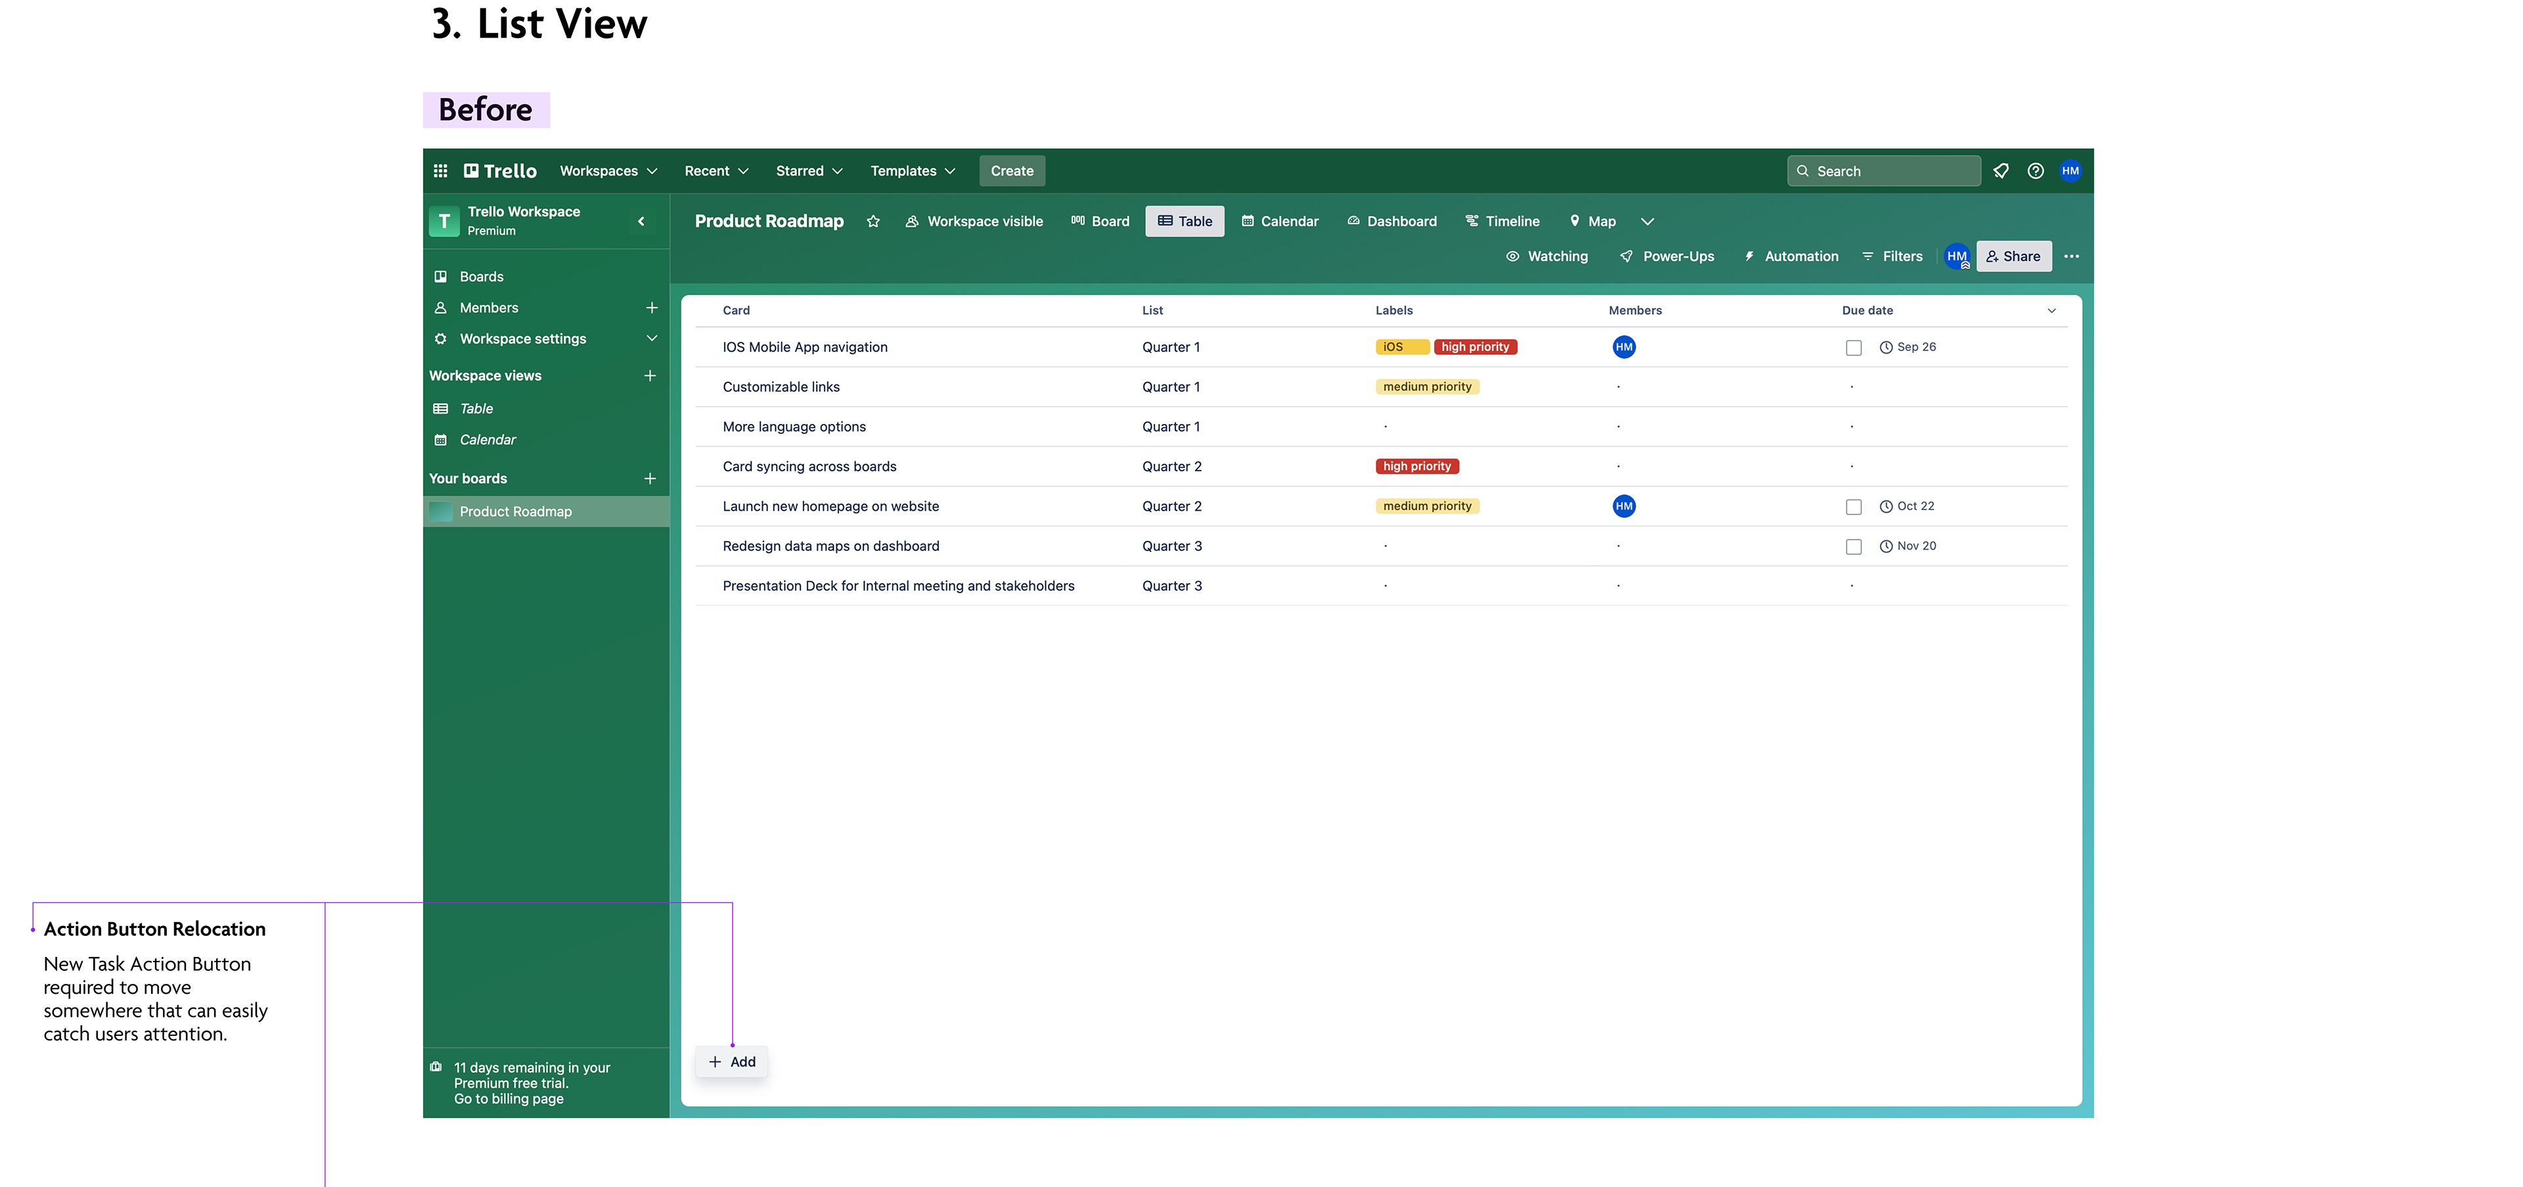The height and width of the screenshot is (1187, 2523).
Task: Expand the Templates dropdown
Action: coord(913,170)
